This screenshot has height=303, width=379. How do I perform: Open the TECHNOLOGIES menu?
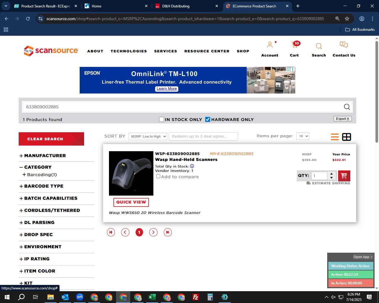(129, 51)
